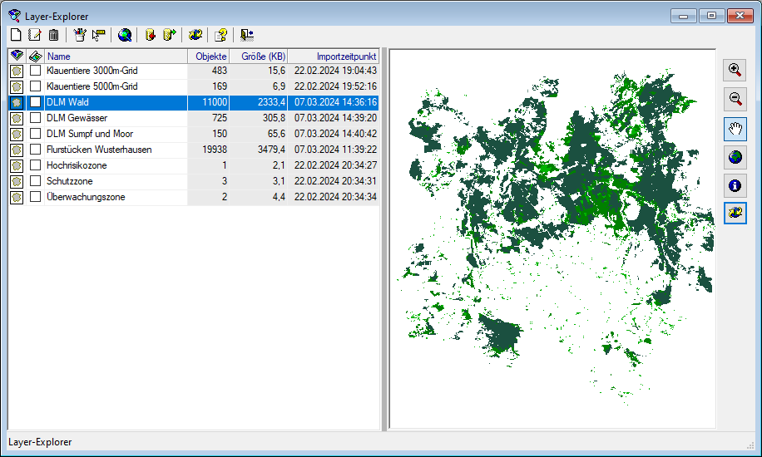Image resolution: width=762 pixels, height=457 pixels.
Task: Click the layer icon of Schutzzone
Action: [x=17, y=182]
